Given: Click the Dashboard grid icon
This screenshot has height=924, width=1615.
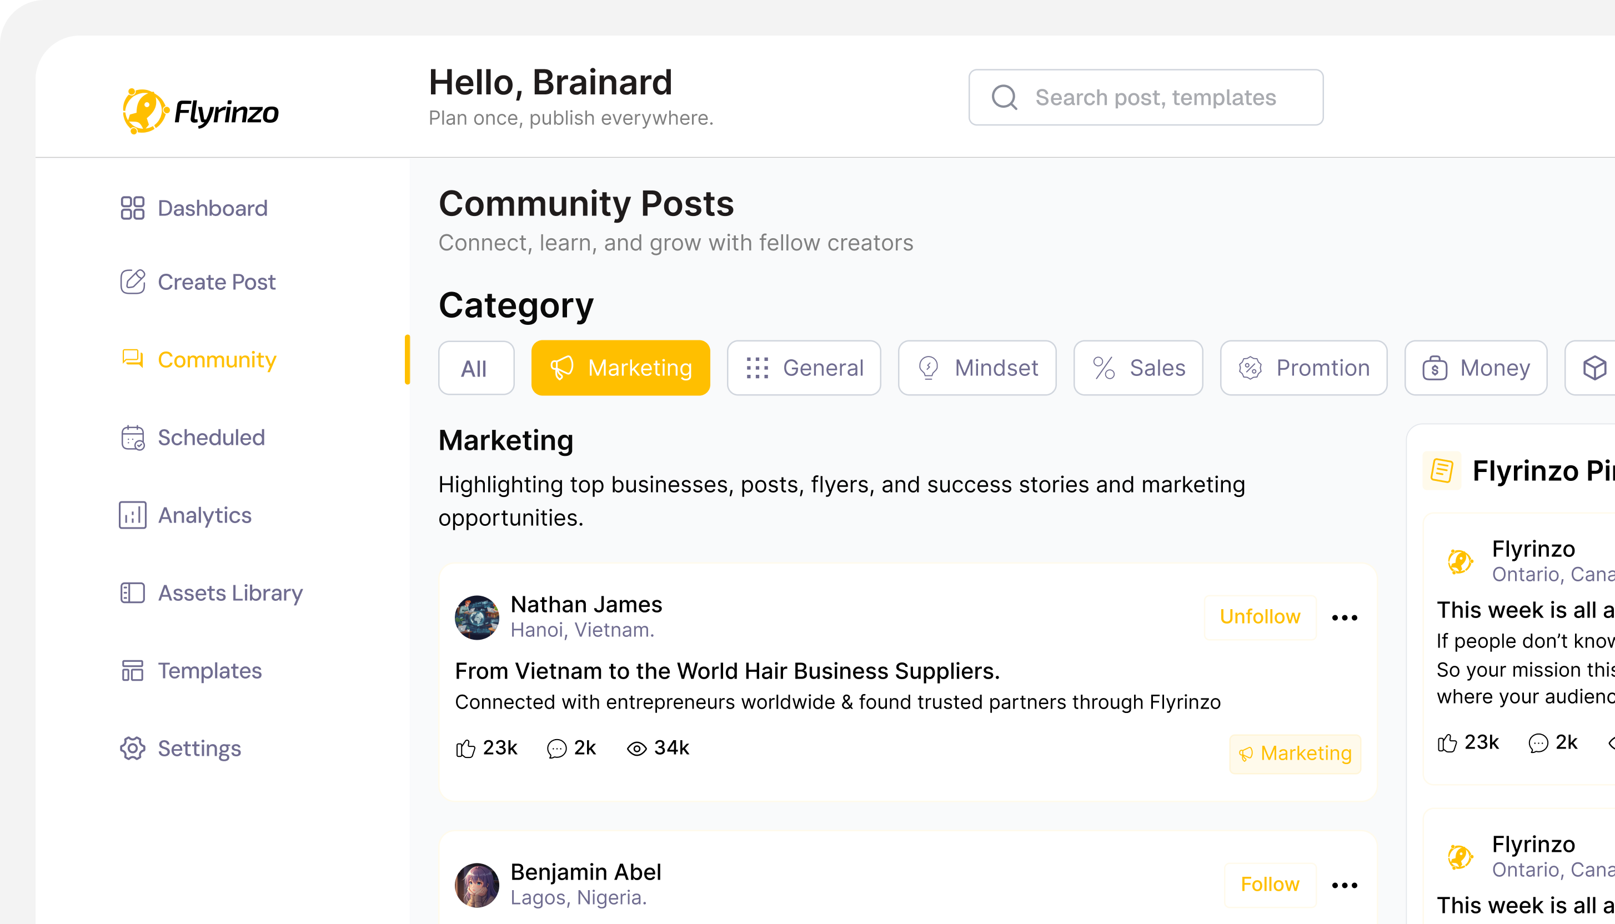Looking at the screenshot, I should pos(133,208).
